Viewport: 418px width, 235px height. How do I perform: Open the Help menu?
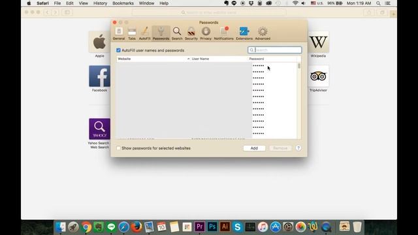coord(164,3)
